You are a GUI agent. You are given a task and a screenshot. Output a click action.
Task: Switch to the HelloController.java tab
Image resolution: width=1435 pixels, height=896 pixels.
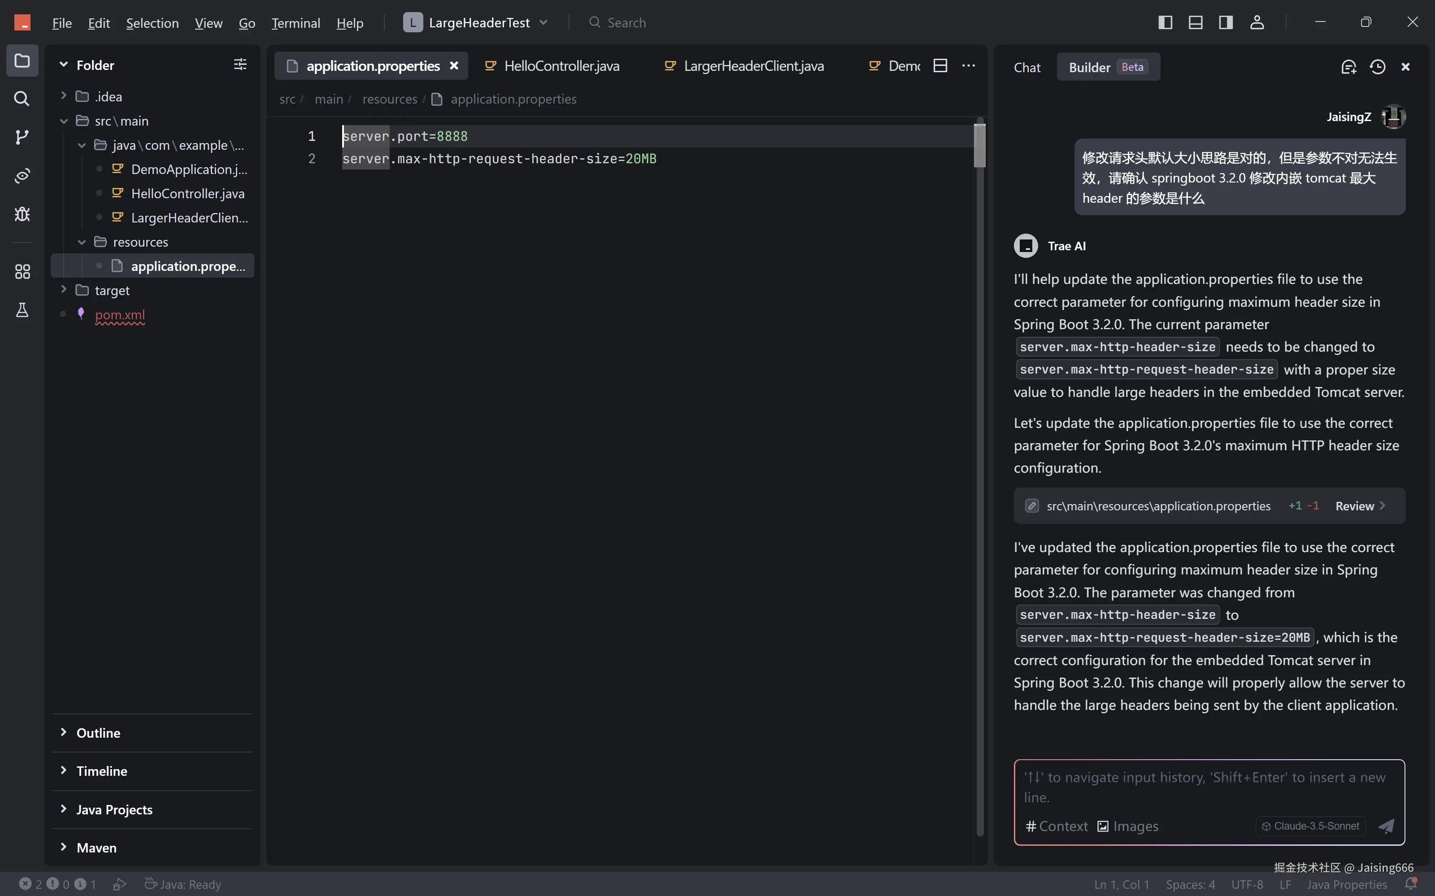561,66
